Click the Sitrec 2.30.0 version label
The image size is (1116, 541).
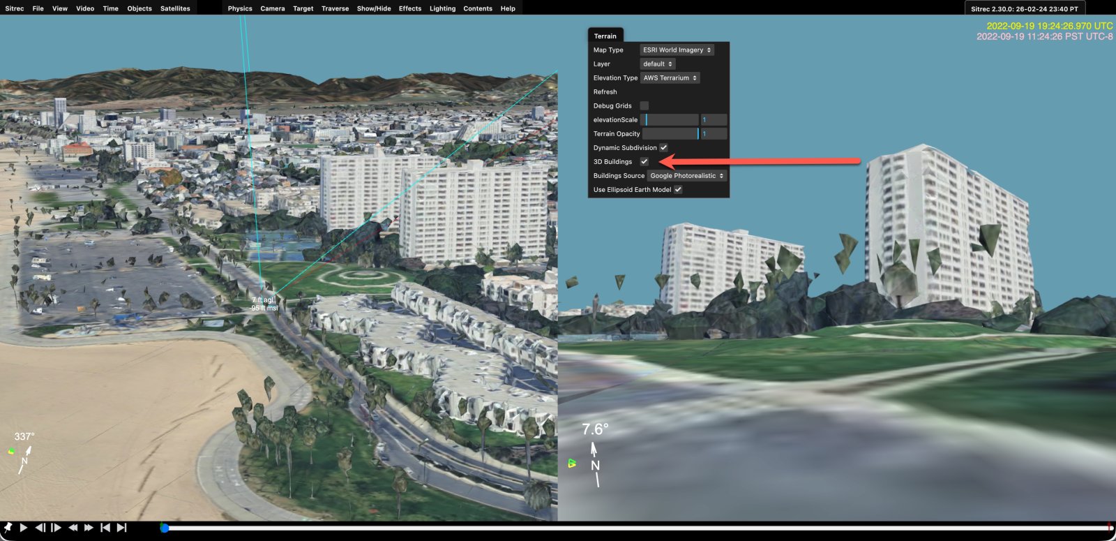[x=1025, y=9]
